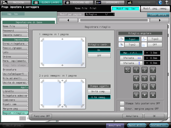Click vertical shift 0.0mm value
The image size is (171, 128).
pyautogui.click(x=152, y=63)
